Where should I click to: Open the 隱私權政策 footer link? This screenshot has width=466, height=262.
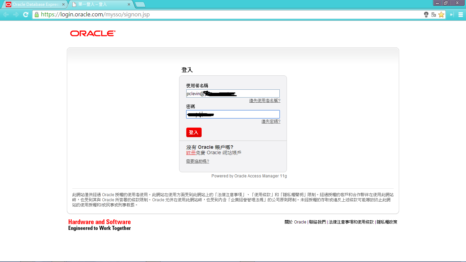[387, 222]
